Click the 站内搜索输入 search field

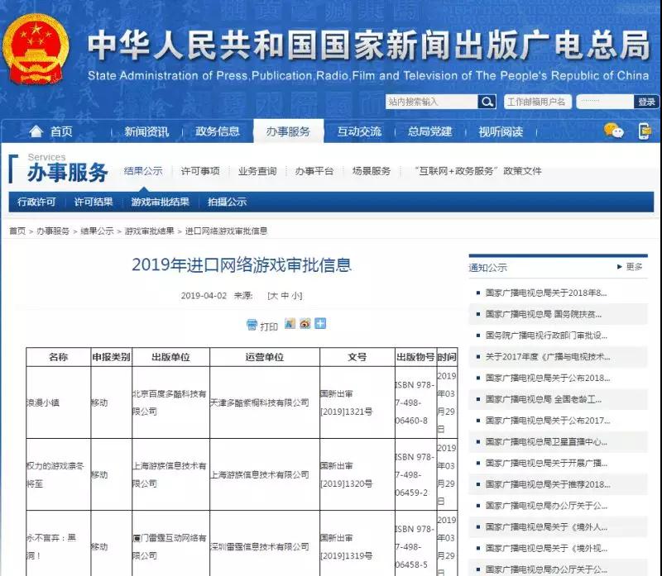point(431,102)
